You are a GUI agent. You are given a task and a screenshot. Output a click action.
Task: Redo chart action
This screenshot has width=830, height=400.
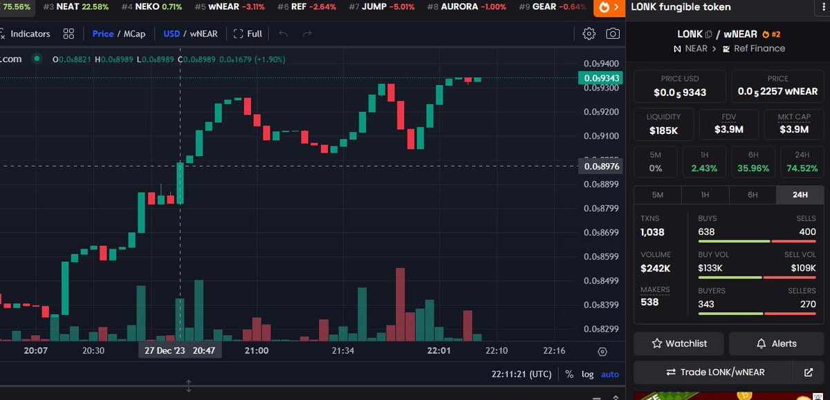pos(307,33)
